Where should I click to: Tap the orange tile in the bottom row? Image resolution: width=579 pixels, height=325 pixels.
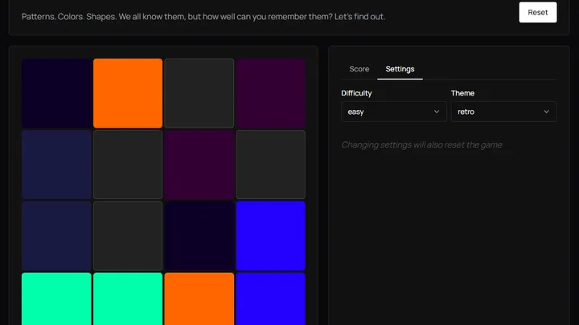(x=199, y=299)
